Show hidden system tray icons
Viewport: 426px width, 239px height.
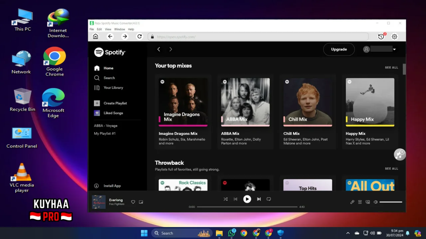pos(348,233)
